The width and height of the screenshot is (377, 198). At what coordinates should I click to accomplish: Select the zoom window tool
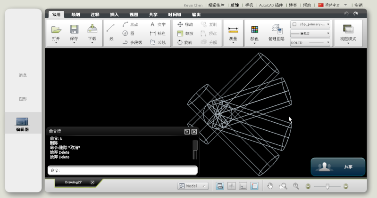coord(283,186)
